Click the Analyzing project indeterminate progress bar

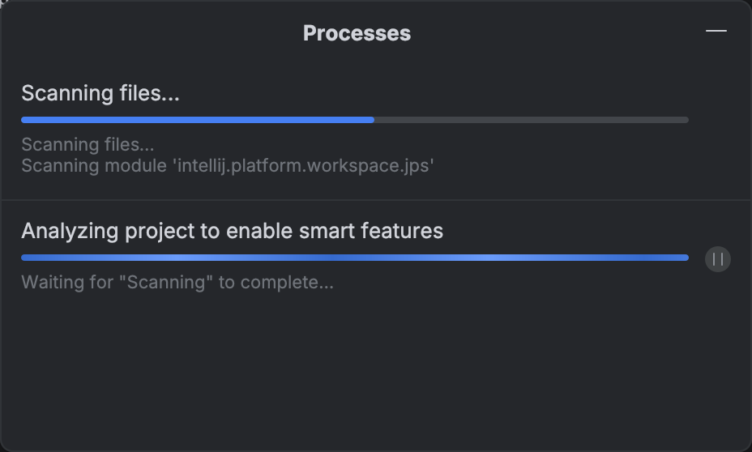(355, 258)
